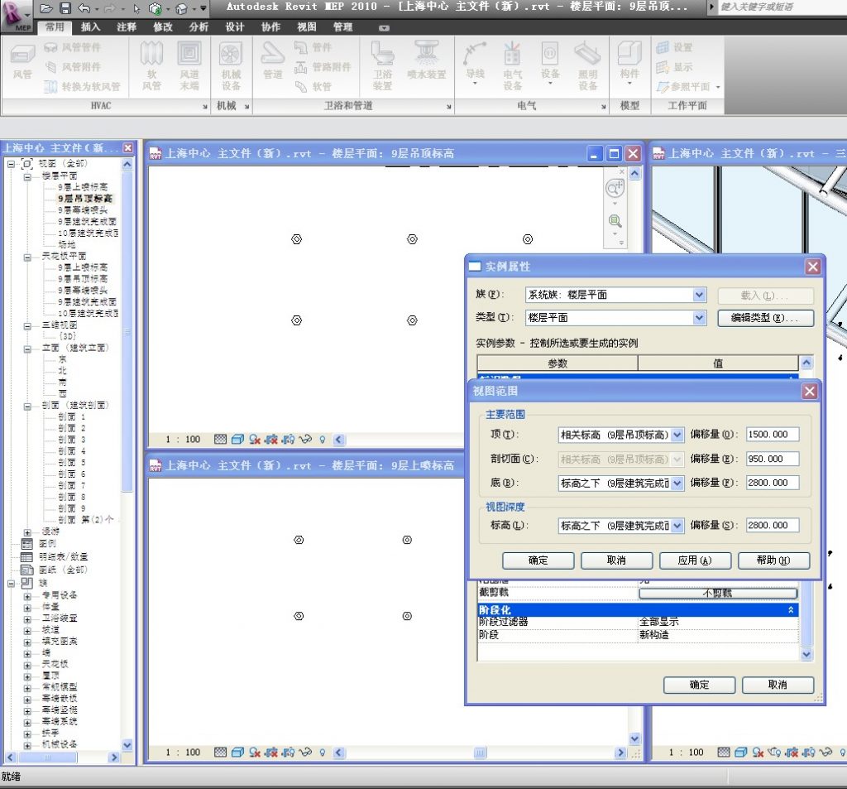The width and height of the screenshot is (847, 789).
Task: Toggle shadows icon in 9层上喷标高 view control bar
Action: coord(255,753)
